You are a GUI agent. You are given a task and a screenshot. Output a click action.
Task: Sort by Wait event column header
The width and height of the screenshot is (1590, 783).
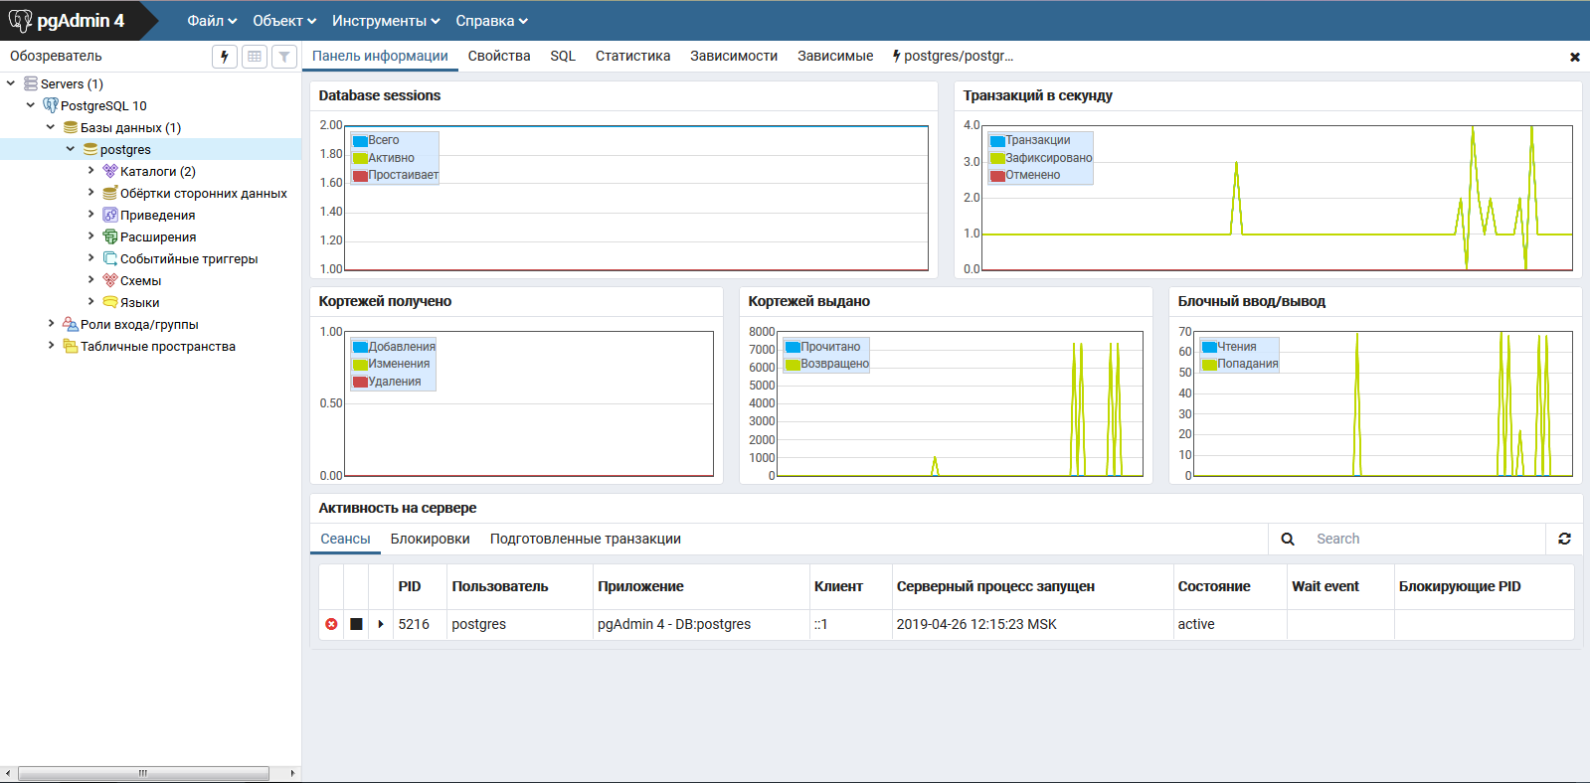1340,586
